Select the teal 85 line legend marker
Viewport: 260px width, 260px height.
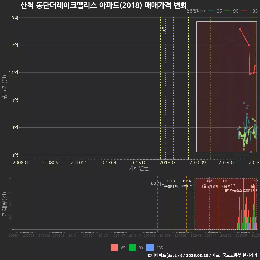point(211,11)
